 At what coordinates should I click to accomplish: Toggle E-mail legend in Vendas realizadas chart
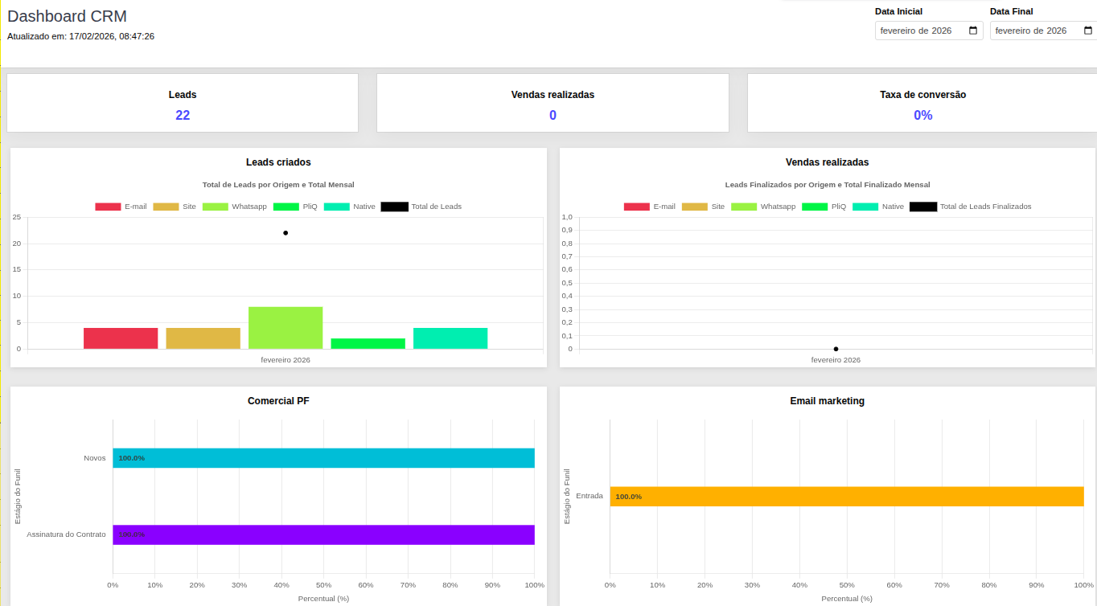[650, 207]
